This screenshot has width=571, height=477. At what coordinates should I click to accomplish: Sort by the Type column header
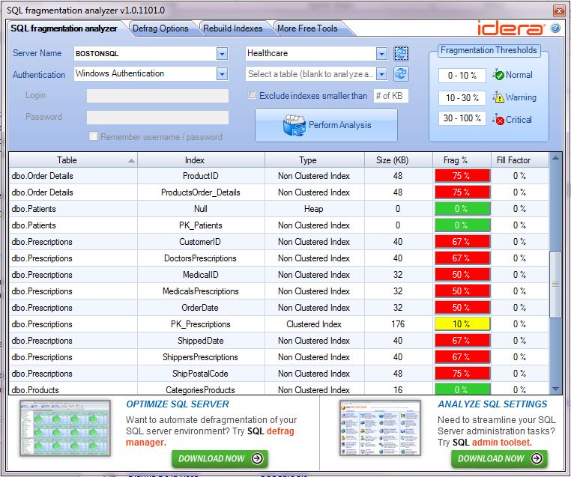coord(315,160)
